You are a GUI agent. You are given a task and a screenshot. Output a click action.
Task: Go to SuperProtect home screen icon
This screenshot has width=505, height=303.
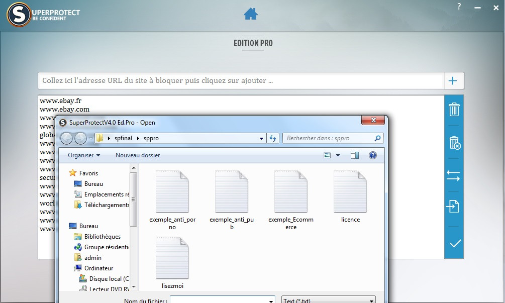[x=251, y=14]
